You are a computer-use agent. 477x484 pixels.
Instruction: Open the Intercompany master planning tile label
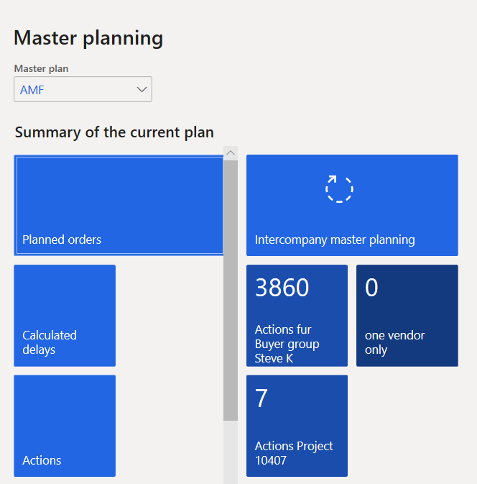[x=335, y=239]
